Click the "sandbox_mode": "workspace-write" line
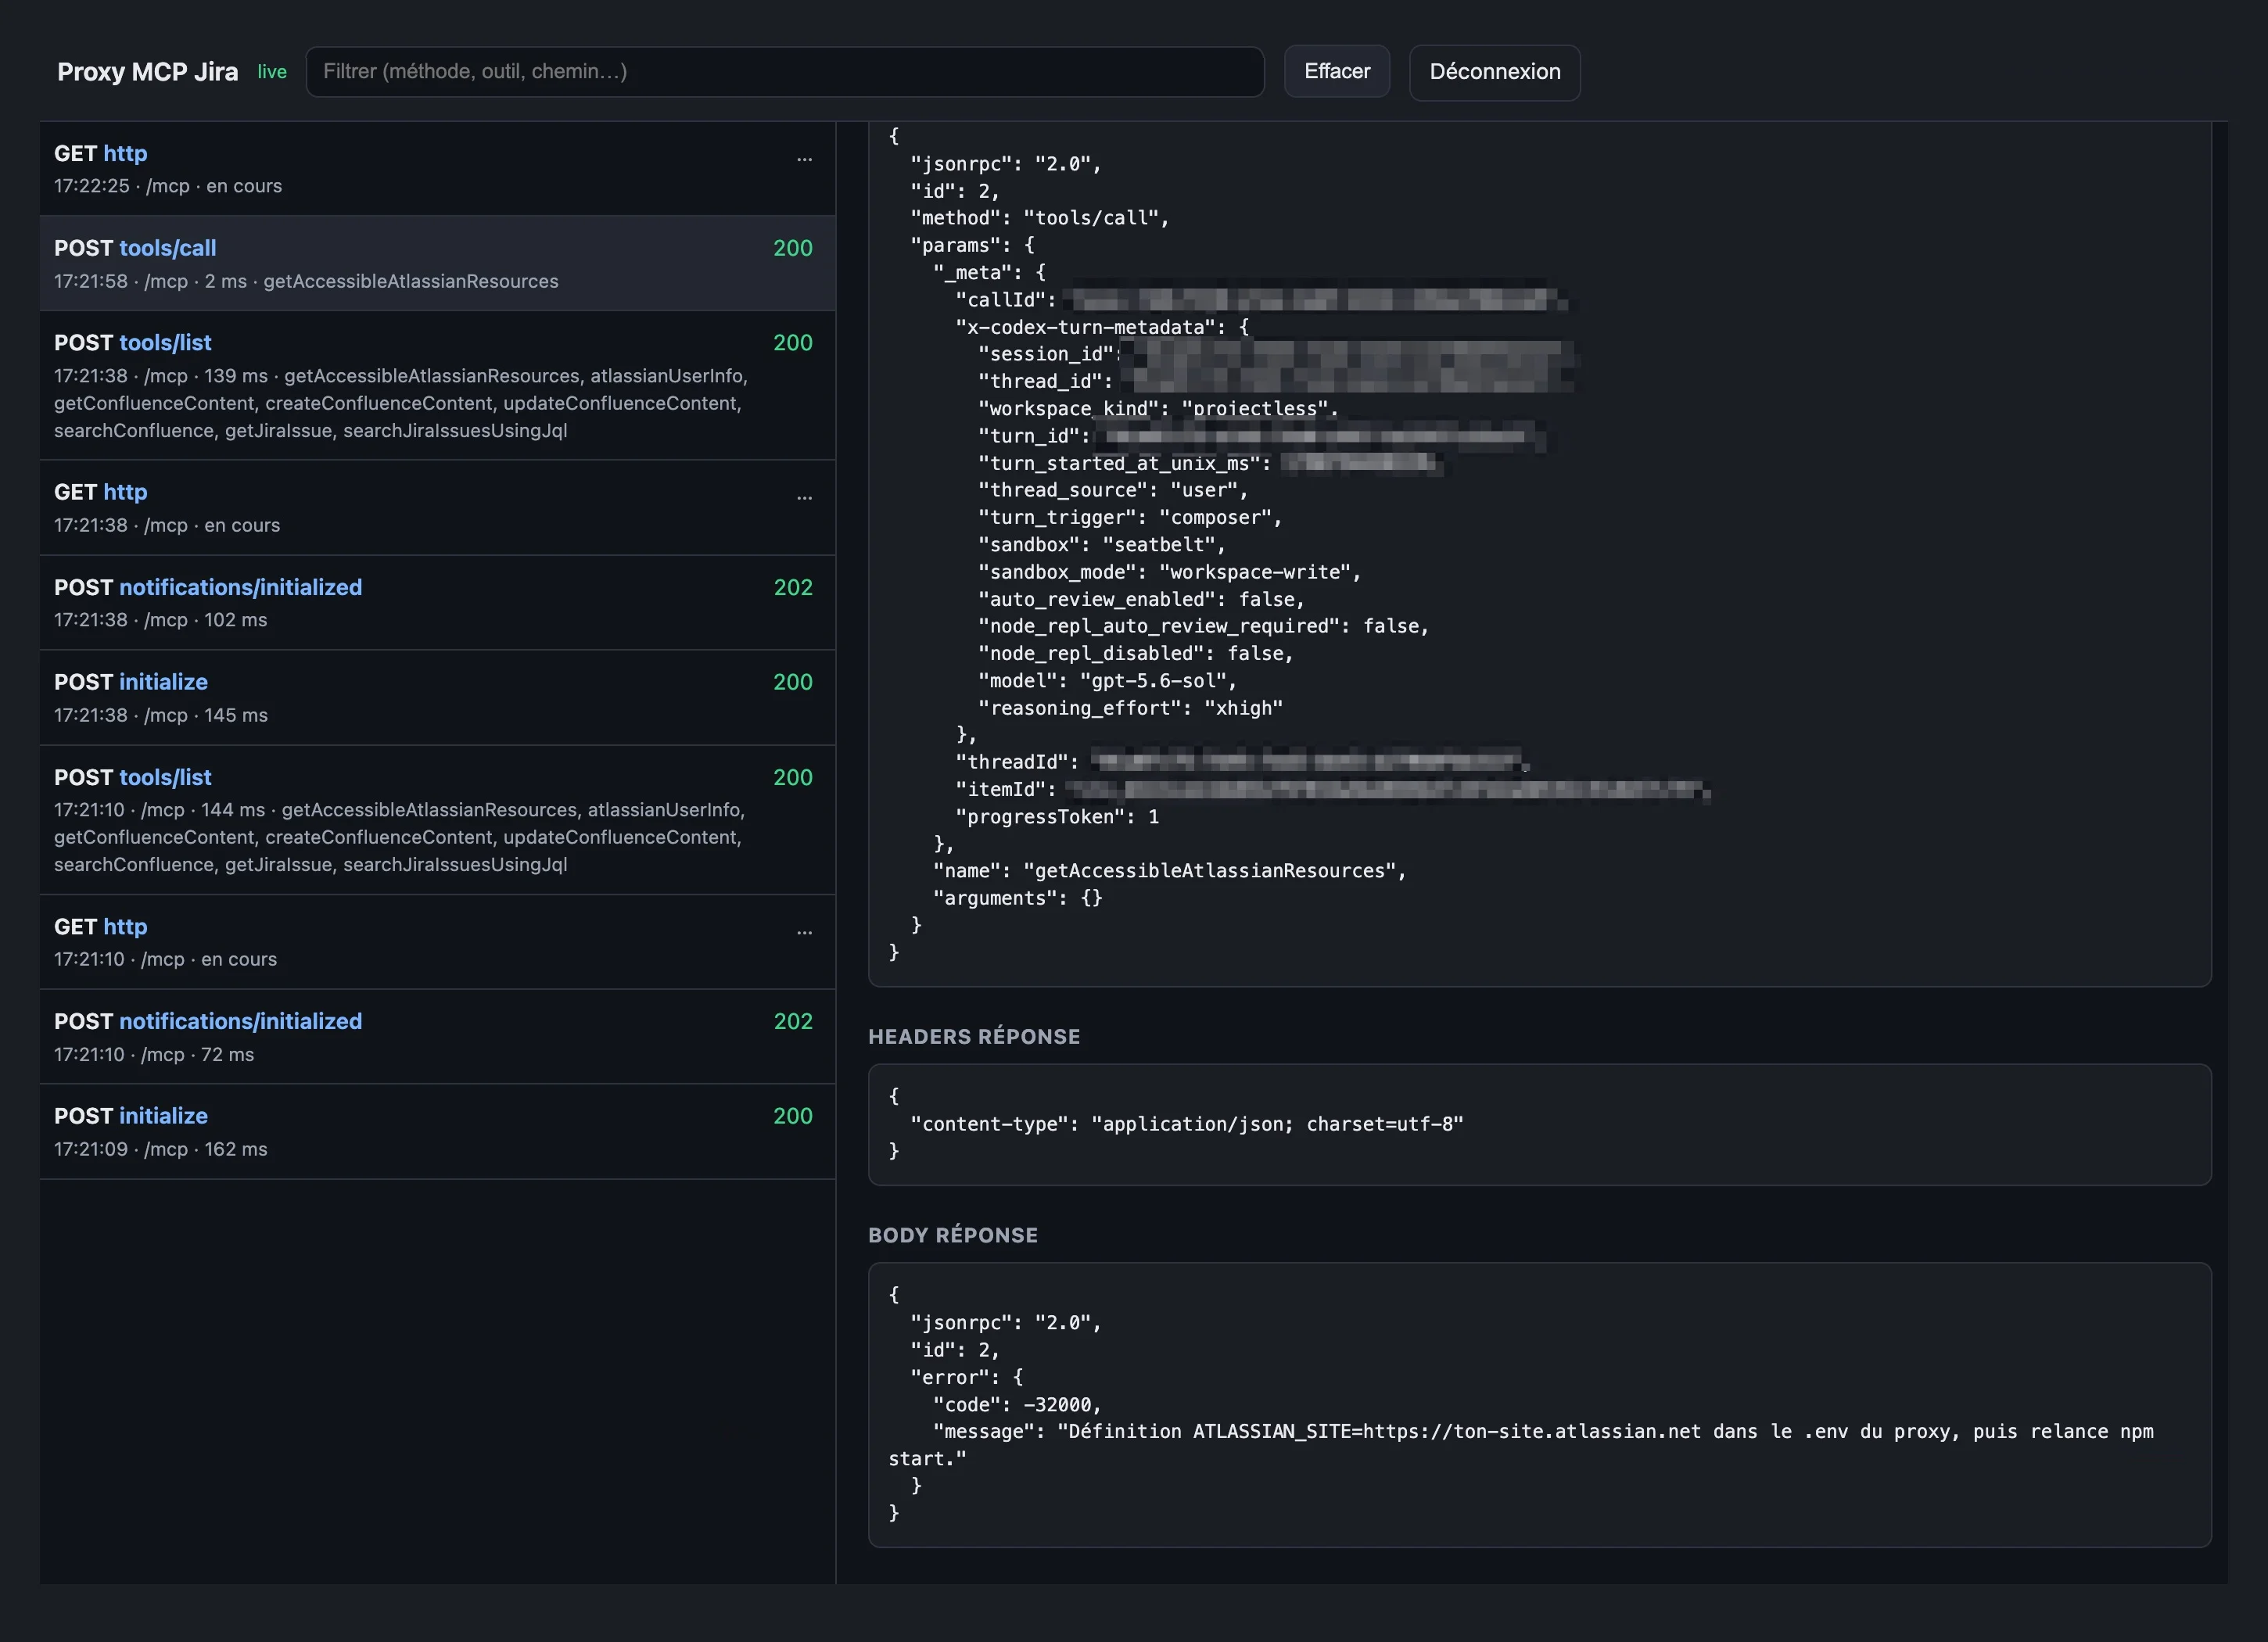The width and height of the screenshot is (2268, 1642). tap(1169, 572)
